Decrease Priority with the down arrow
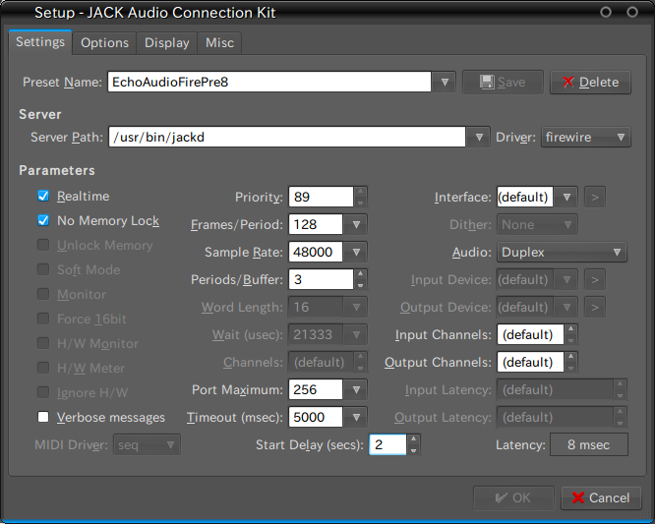 pos(361,203)
